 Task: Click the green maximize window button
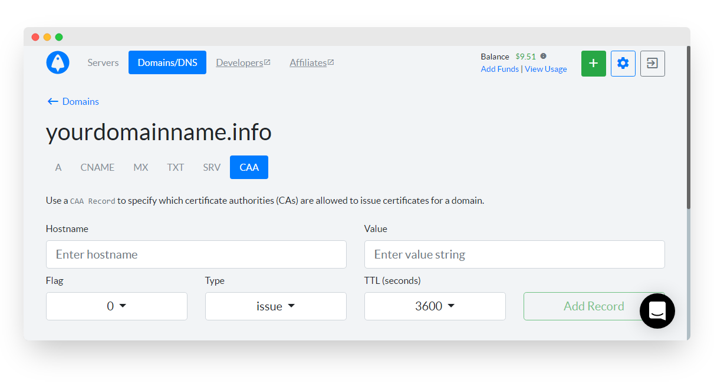(x=59, y=37)
